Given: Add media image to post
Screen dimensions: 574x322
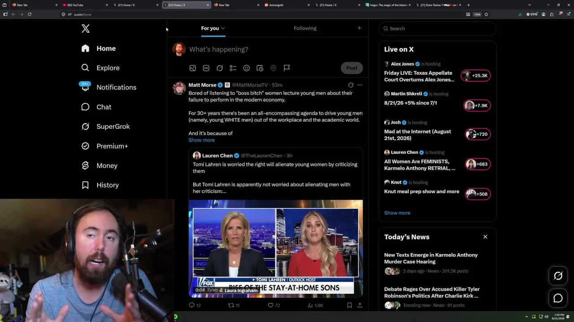Looking at the screenshot, I should click(192, 68).
